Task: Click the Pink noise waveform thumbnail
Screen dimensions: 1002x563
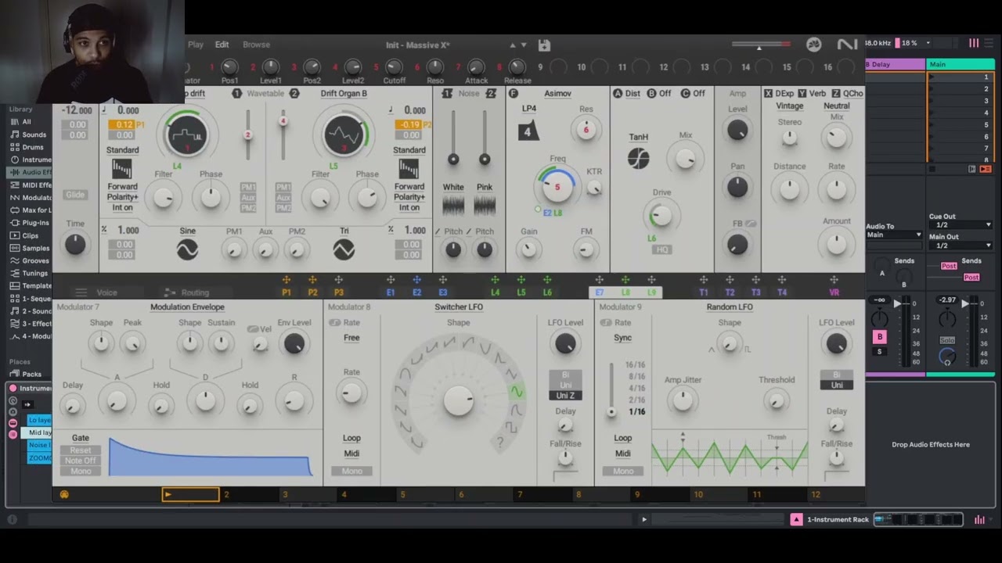Action: point(485,205)
